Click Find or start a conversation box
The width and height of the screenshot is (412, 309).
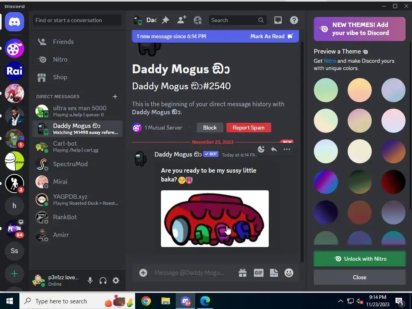point(77,20)
